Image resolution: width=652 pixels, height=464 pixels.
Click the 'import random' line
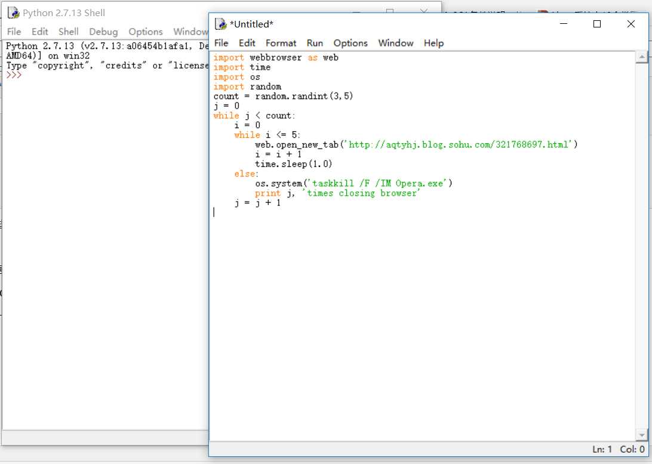[x=247, y=87]
